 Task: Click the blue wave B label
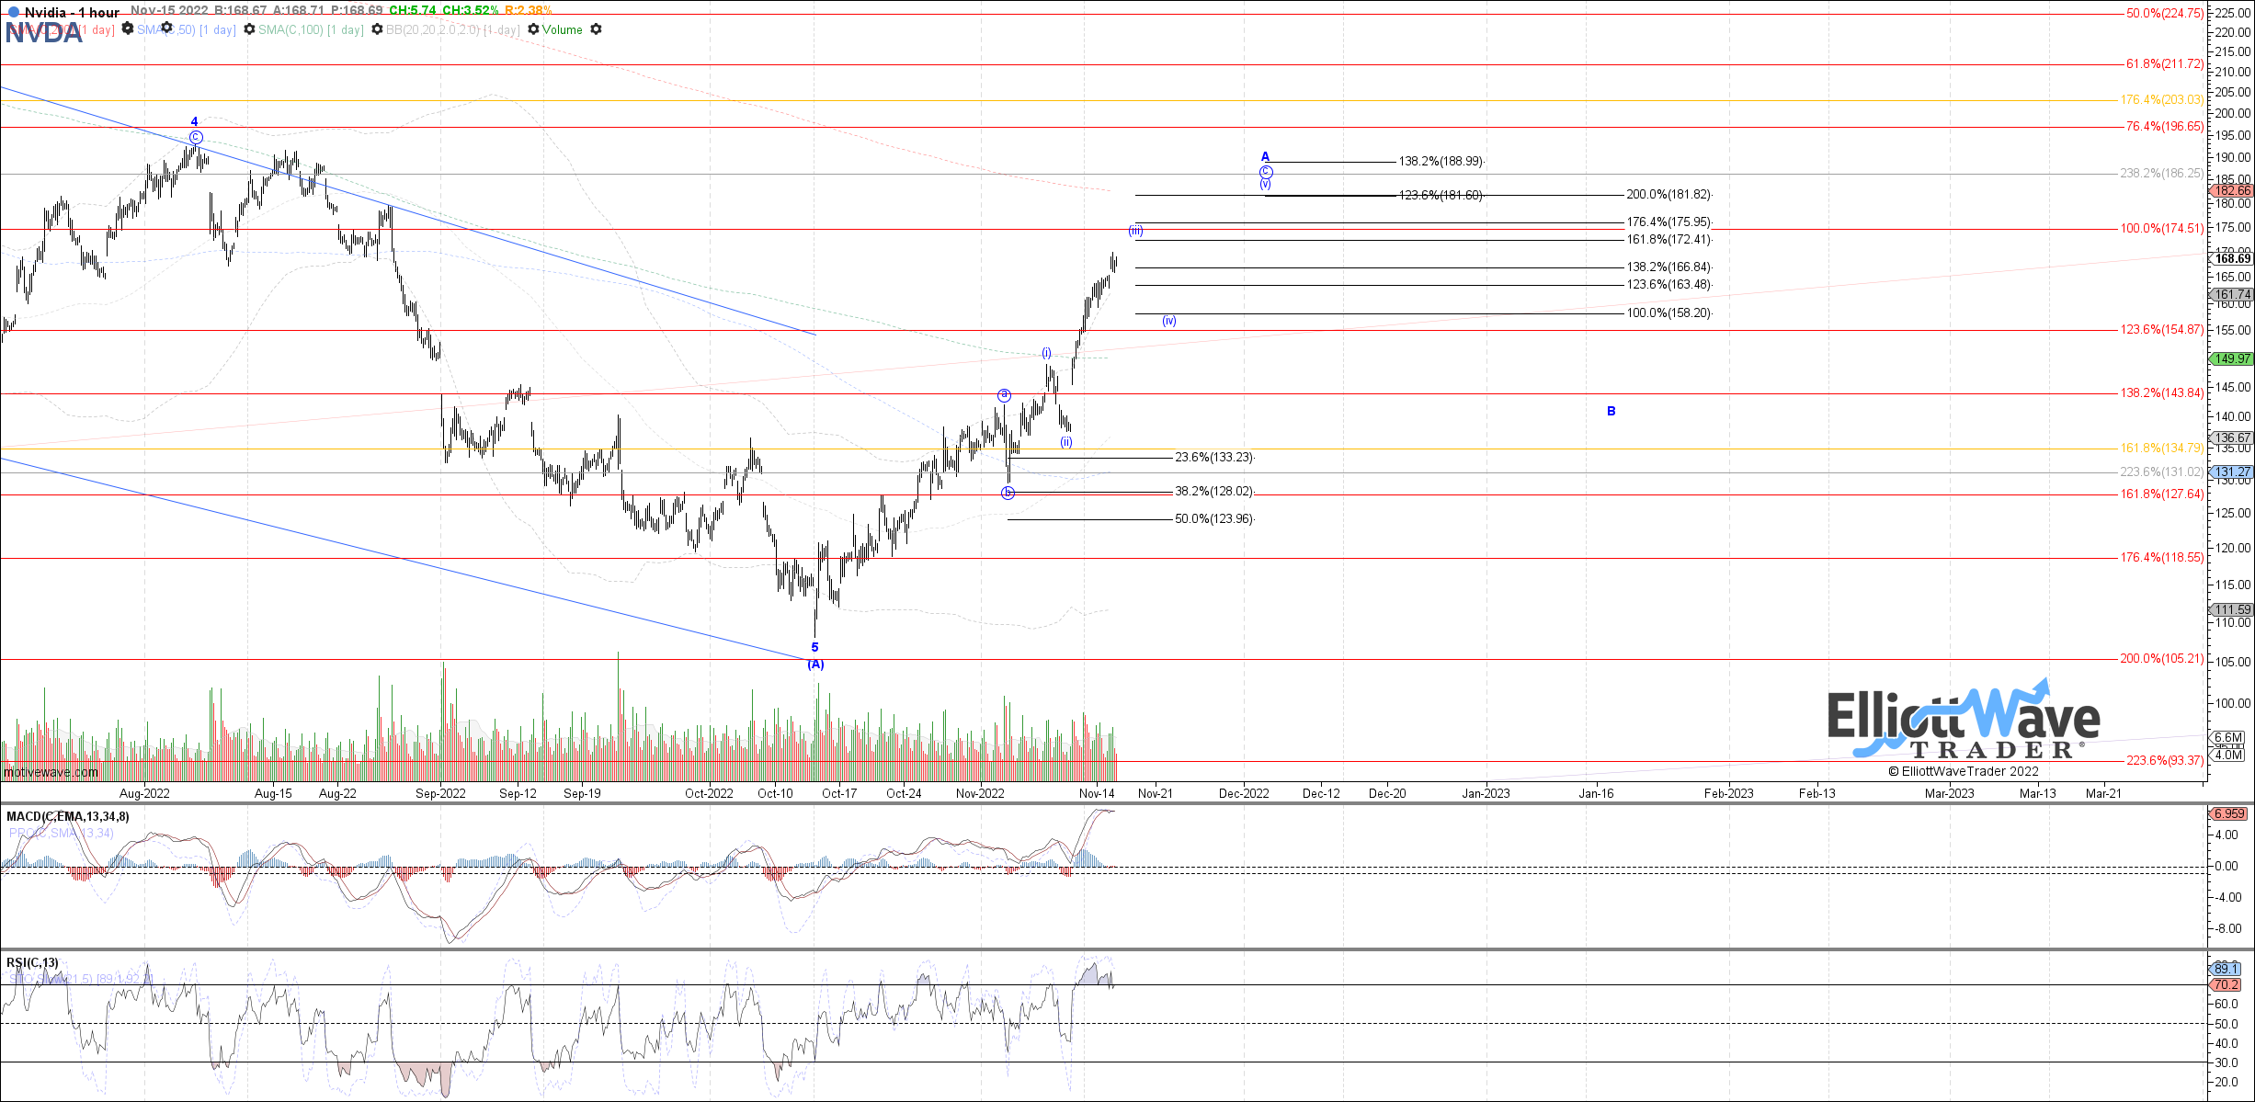click(1611, 411)
